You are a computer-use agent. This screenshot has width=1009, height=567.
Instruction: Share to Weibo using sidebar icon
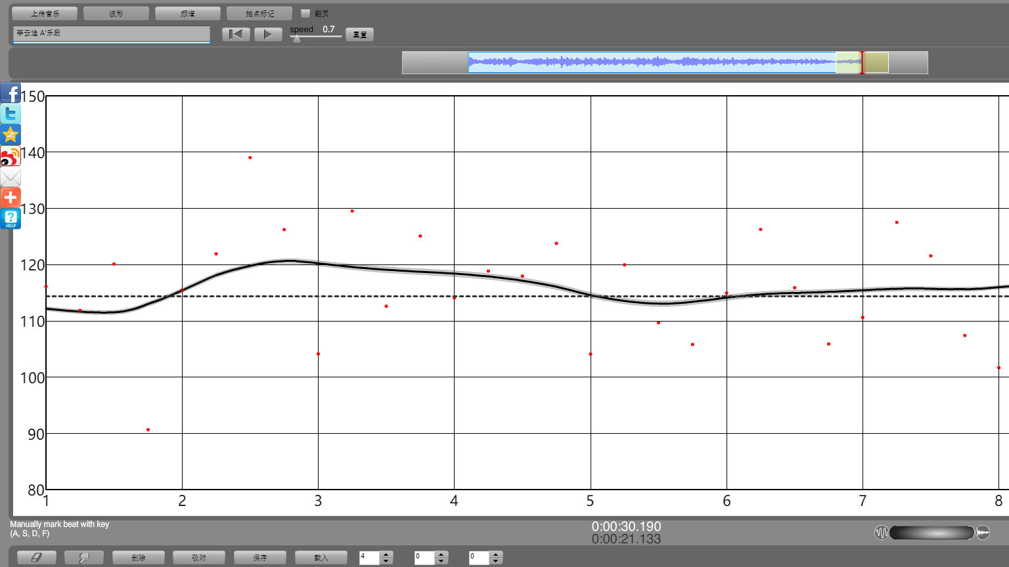(11, 156)
